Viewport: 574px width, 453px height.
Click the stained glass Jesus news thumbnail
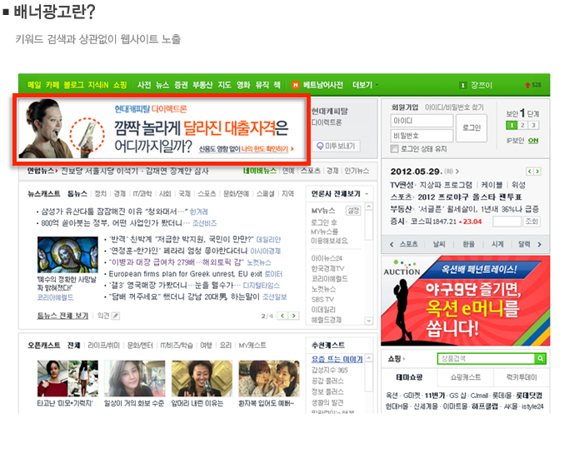(x=67, y=255)
